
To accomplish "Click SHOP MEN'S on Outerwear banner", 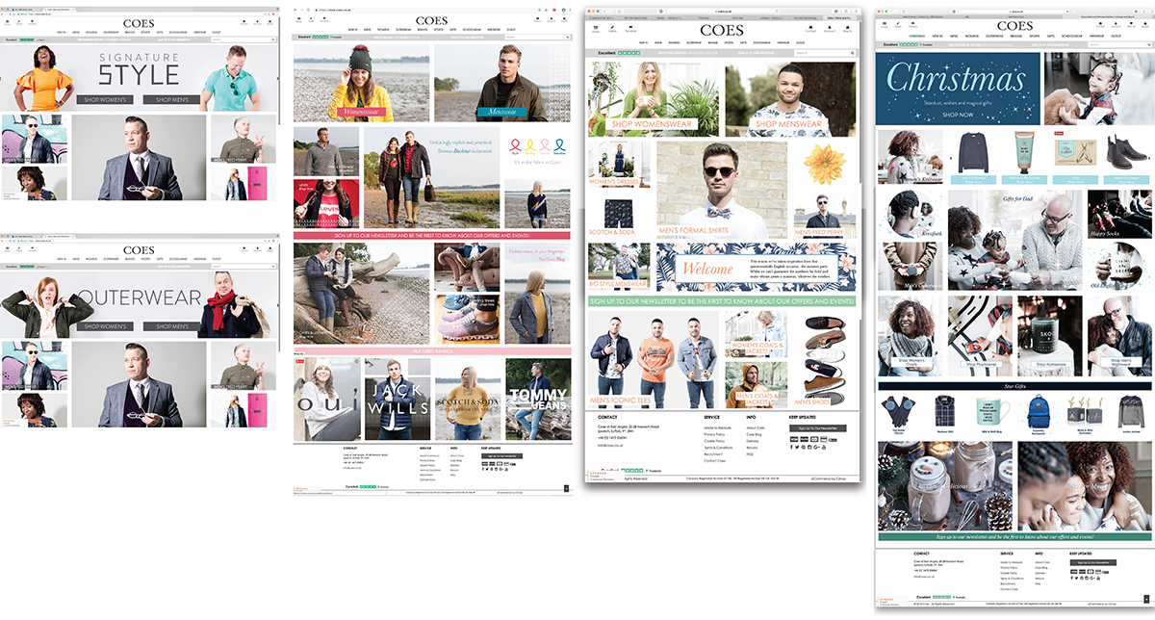I will [x=171, y=326].
